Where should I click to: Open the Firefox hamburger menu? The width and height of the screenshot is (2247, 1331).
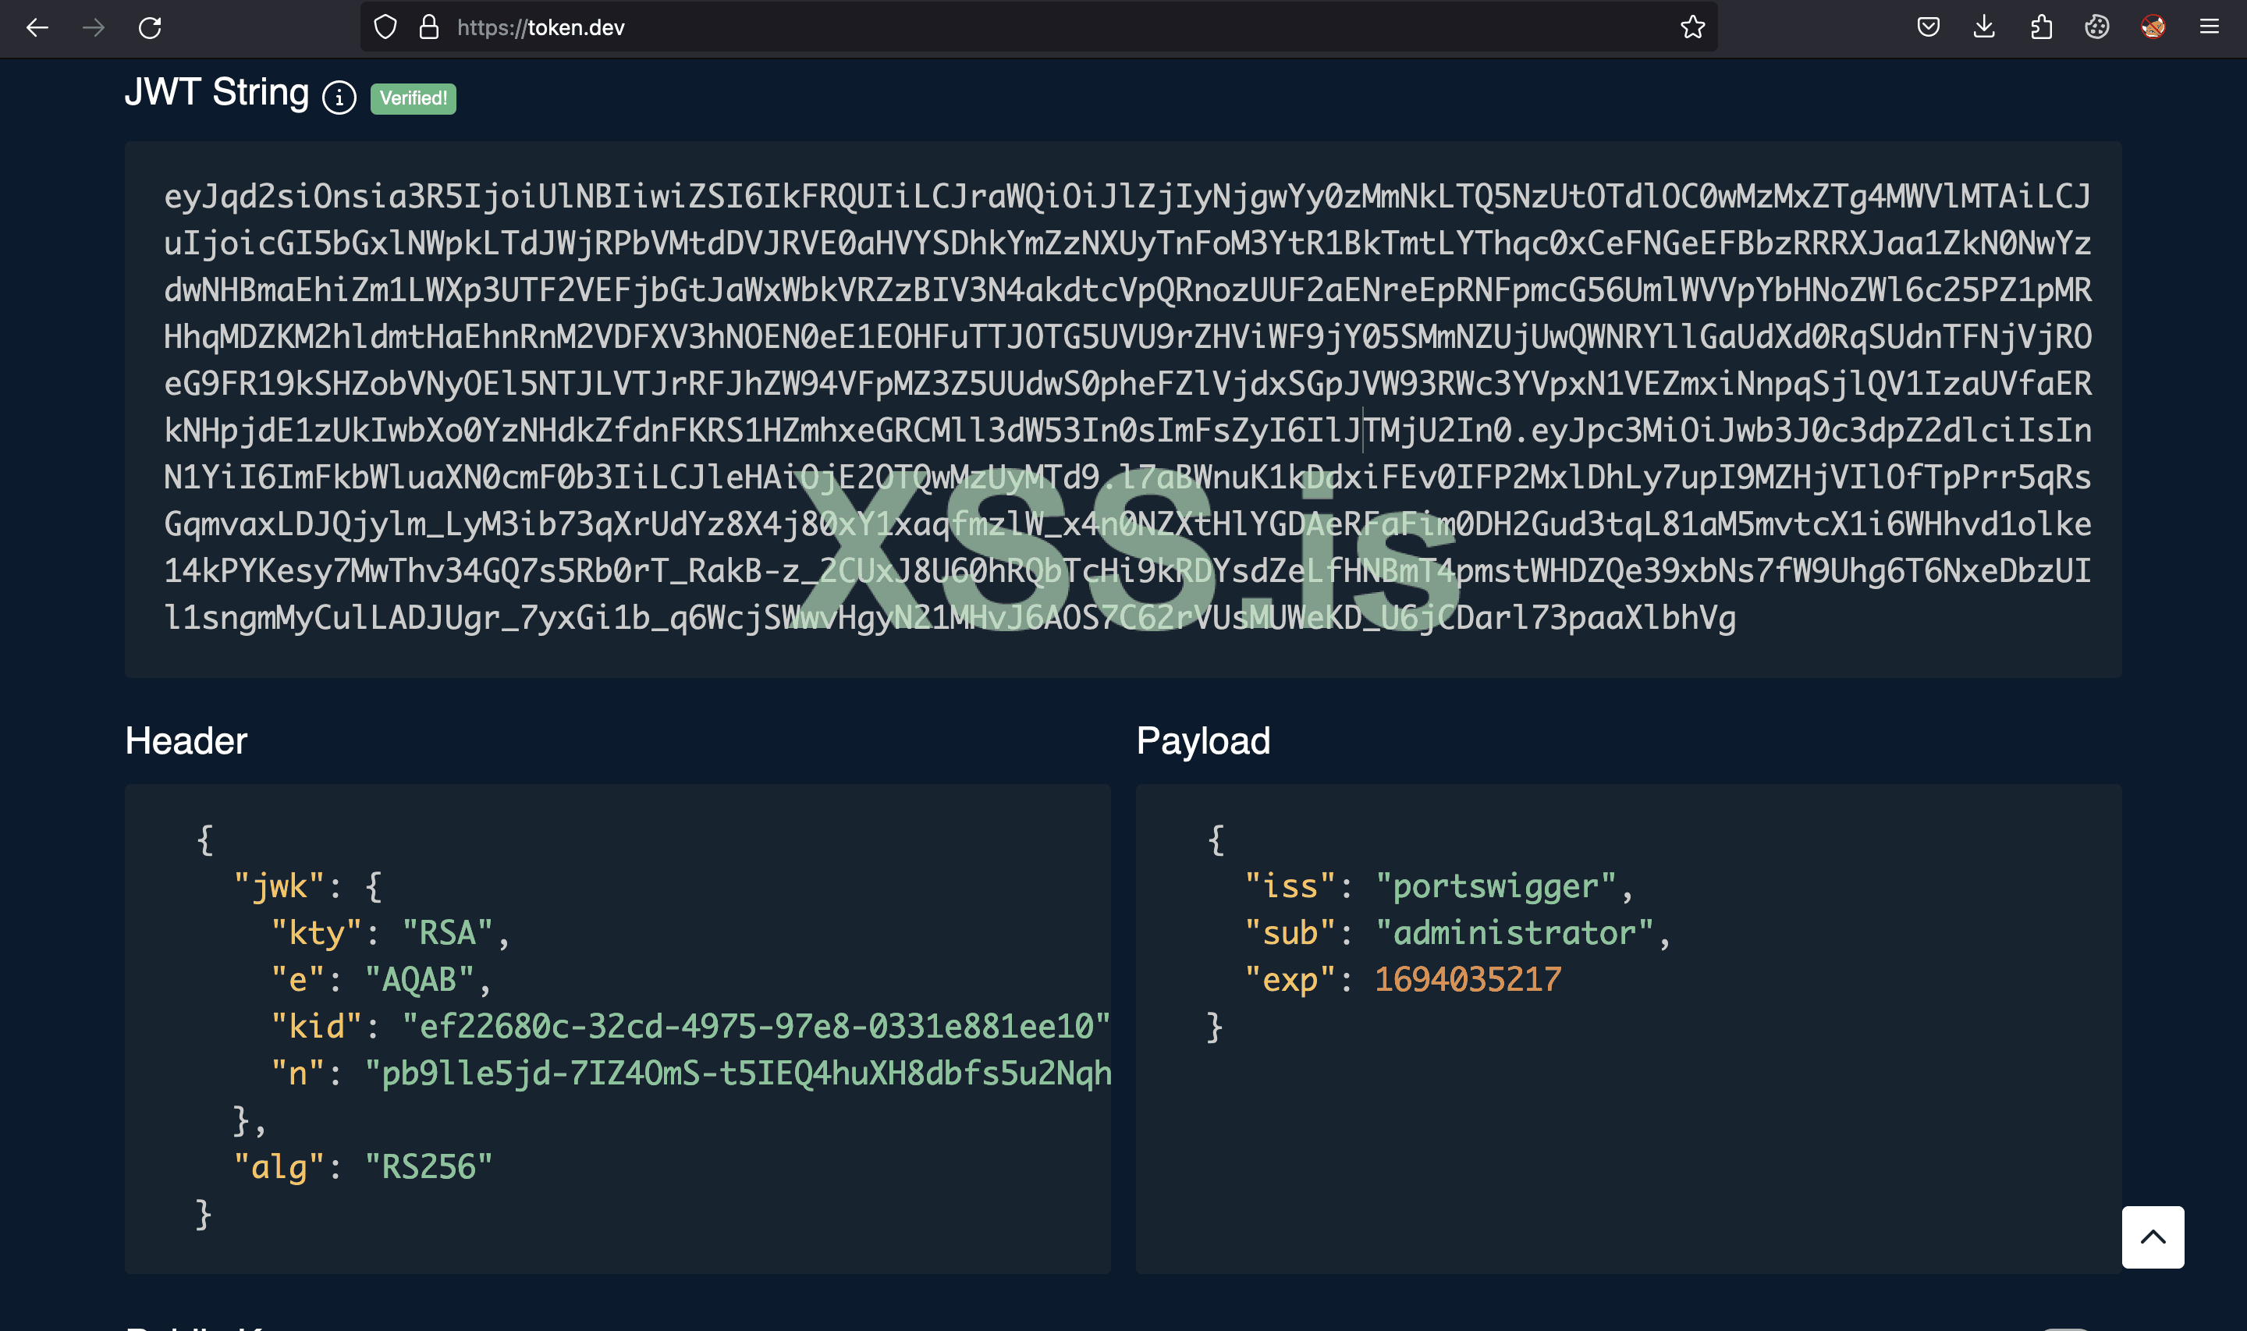[2210, 28]
